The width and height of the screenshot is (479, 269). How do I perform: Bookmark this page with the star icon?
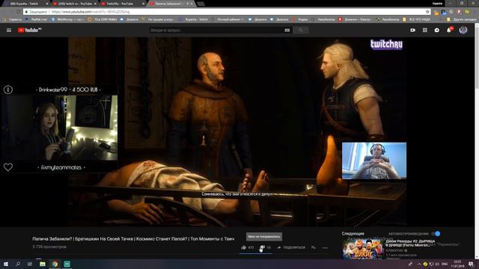coord(427,12)
